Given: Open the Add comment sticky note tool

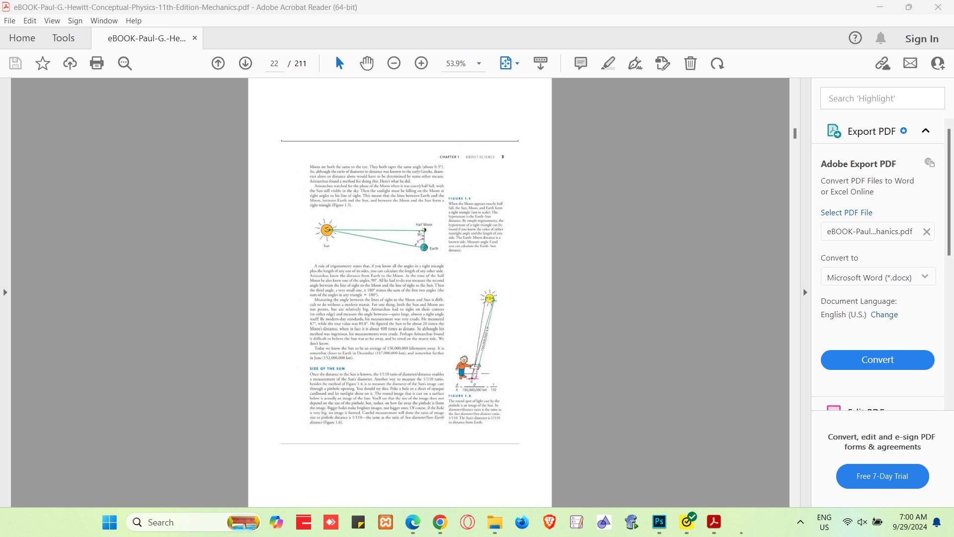Looking at the screenshot, I should [x=580, y=63].
